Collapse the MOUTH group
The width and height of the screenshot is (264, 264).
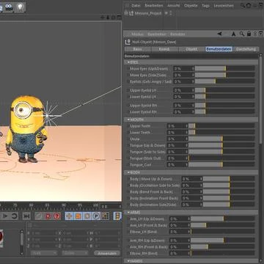[x=129, y=120]
